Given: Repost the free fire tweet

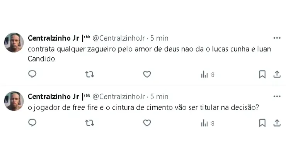Looking at the screenshot, I should point(90,123).
